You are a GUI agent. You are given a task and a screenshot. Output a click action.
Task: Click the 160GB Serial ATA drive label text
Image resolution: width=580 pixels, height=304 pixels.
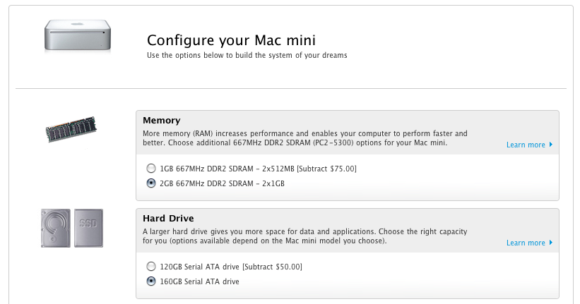pos(199,281)
